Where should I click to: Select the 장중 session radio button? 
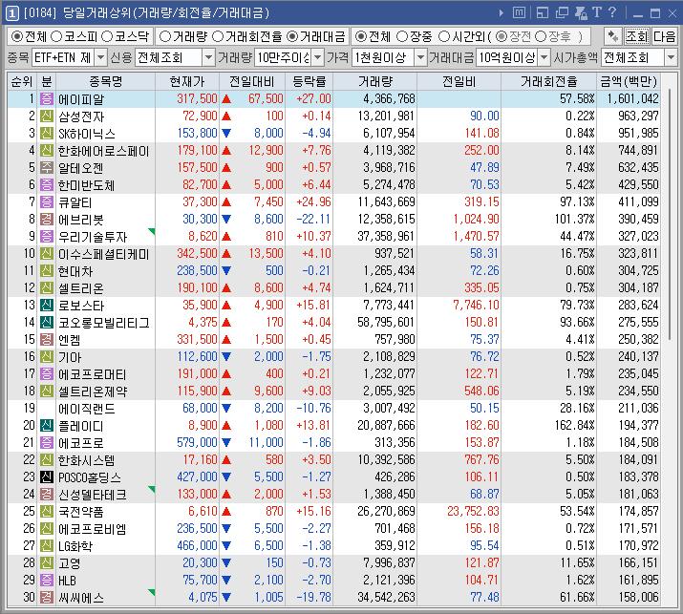402,36
